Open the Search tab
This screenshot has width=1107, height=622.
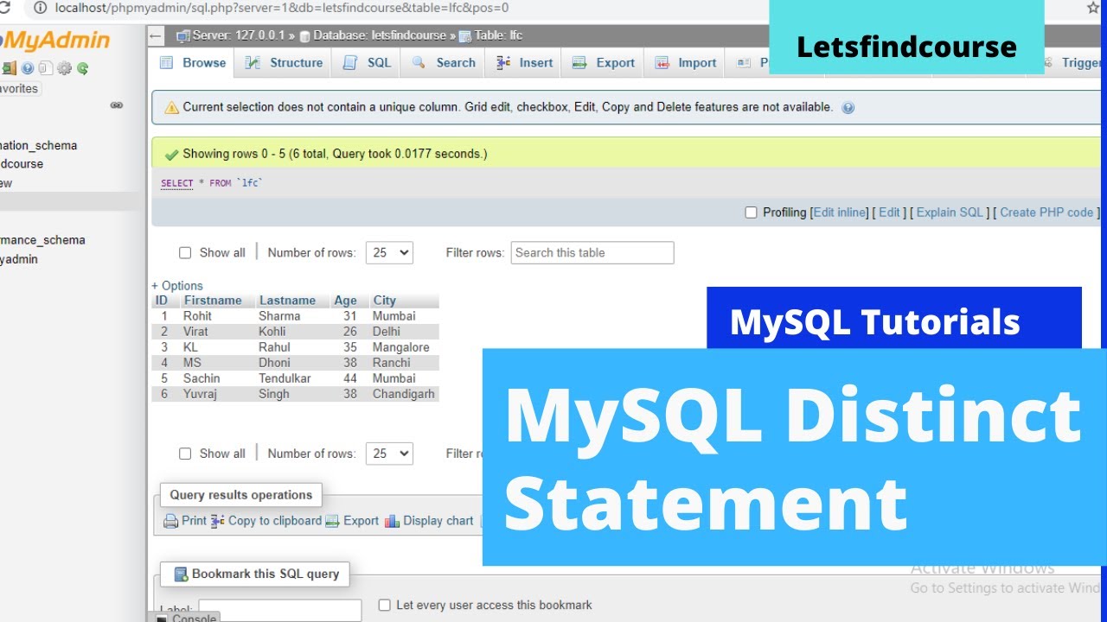(444, 63)
